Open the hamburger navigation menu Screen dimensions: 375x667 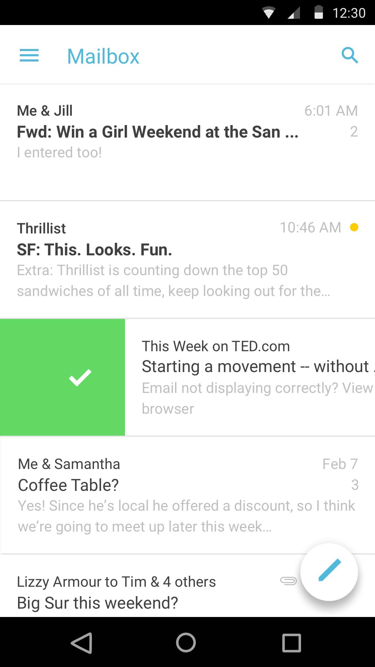click(x=29, y=56)
